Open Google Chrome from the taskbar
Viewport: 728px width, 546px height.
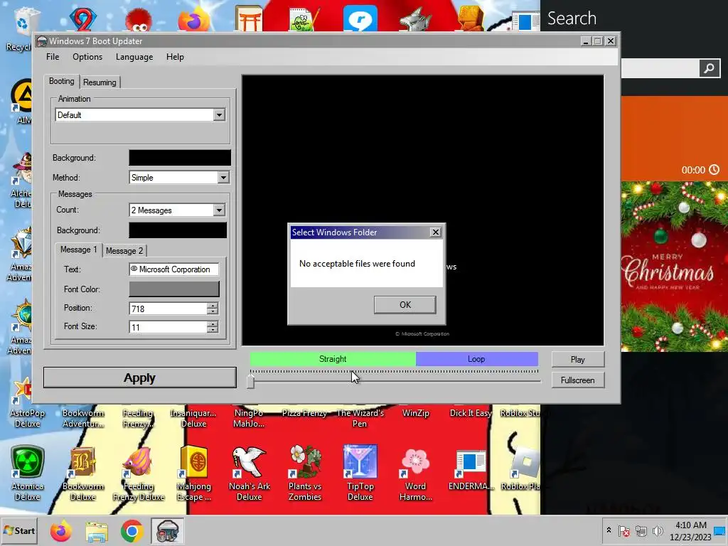[x=132, y=532]
